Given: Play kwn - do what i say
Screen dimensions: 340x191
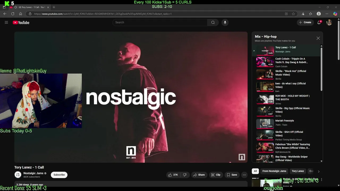Looking at the screenshot, I should pyautogui.click(x=286, y=87).
